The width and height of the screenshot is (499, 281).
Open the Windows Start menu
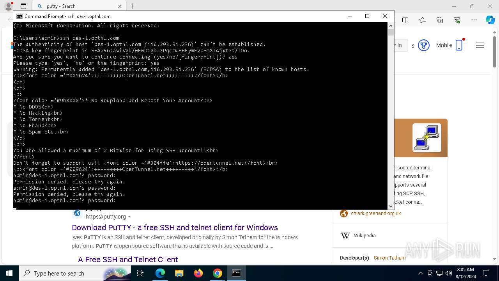pos(9,273)
